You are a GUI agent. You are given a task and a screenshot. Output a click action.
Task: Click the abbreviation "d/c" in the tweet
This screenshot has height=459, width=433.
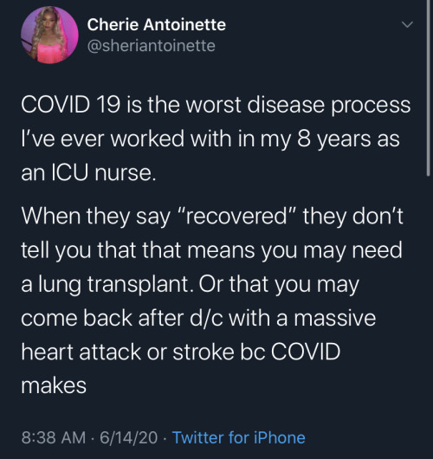pyautogui.click(x=206, y=318)
